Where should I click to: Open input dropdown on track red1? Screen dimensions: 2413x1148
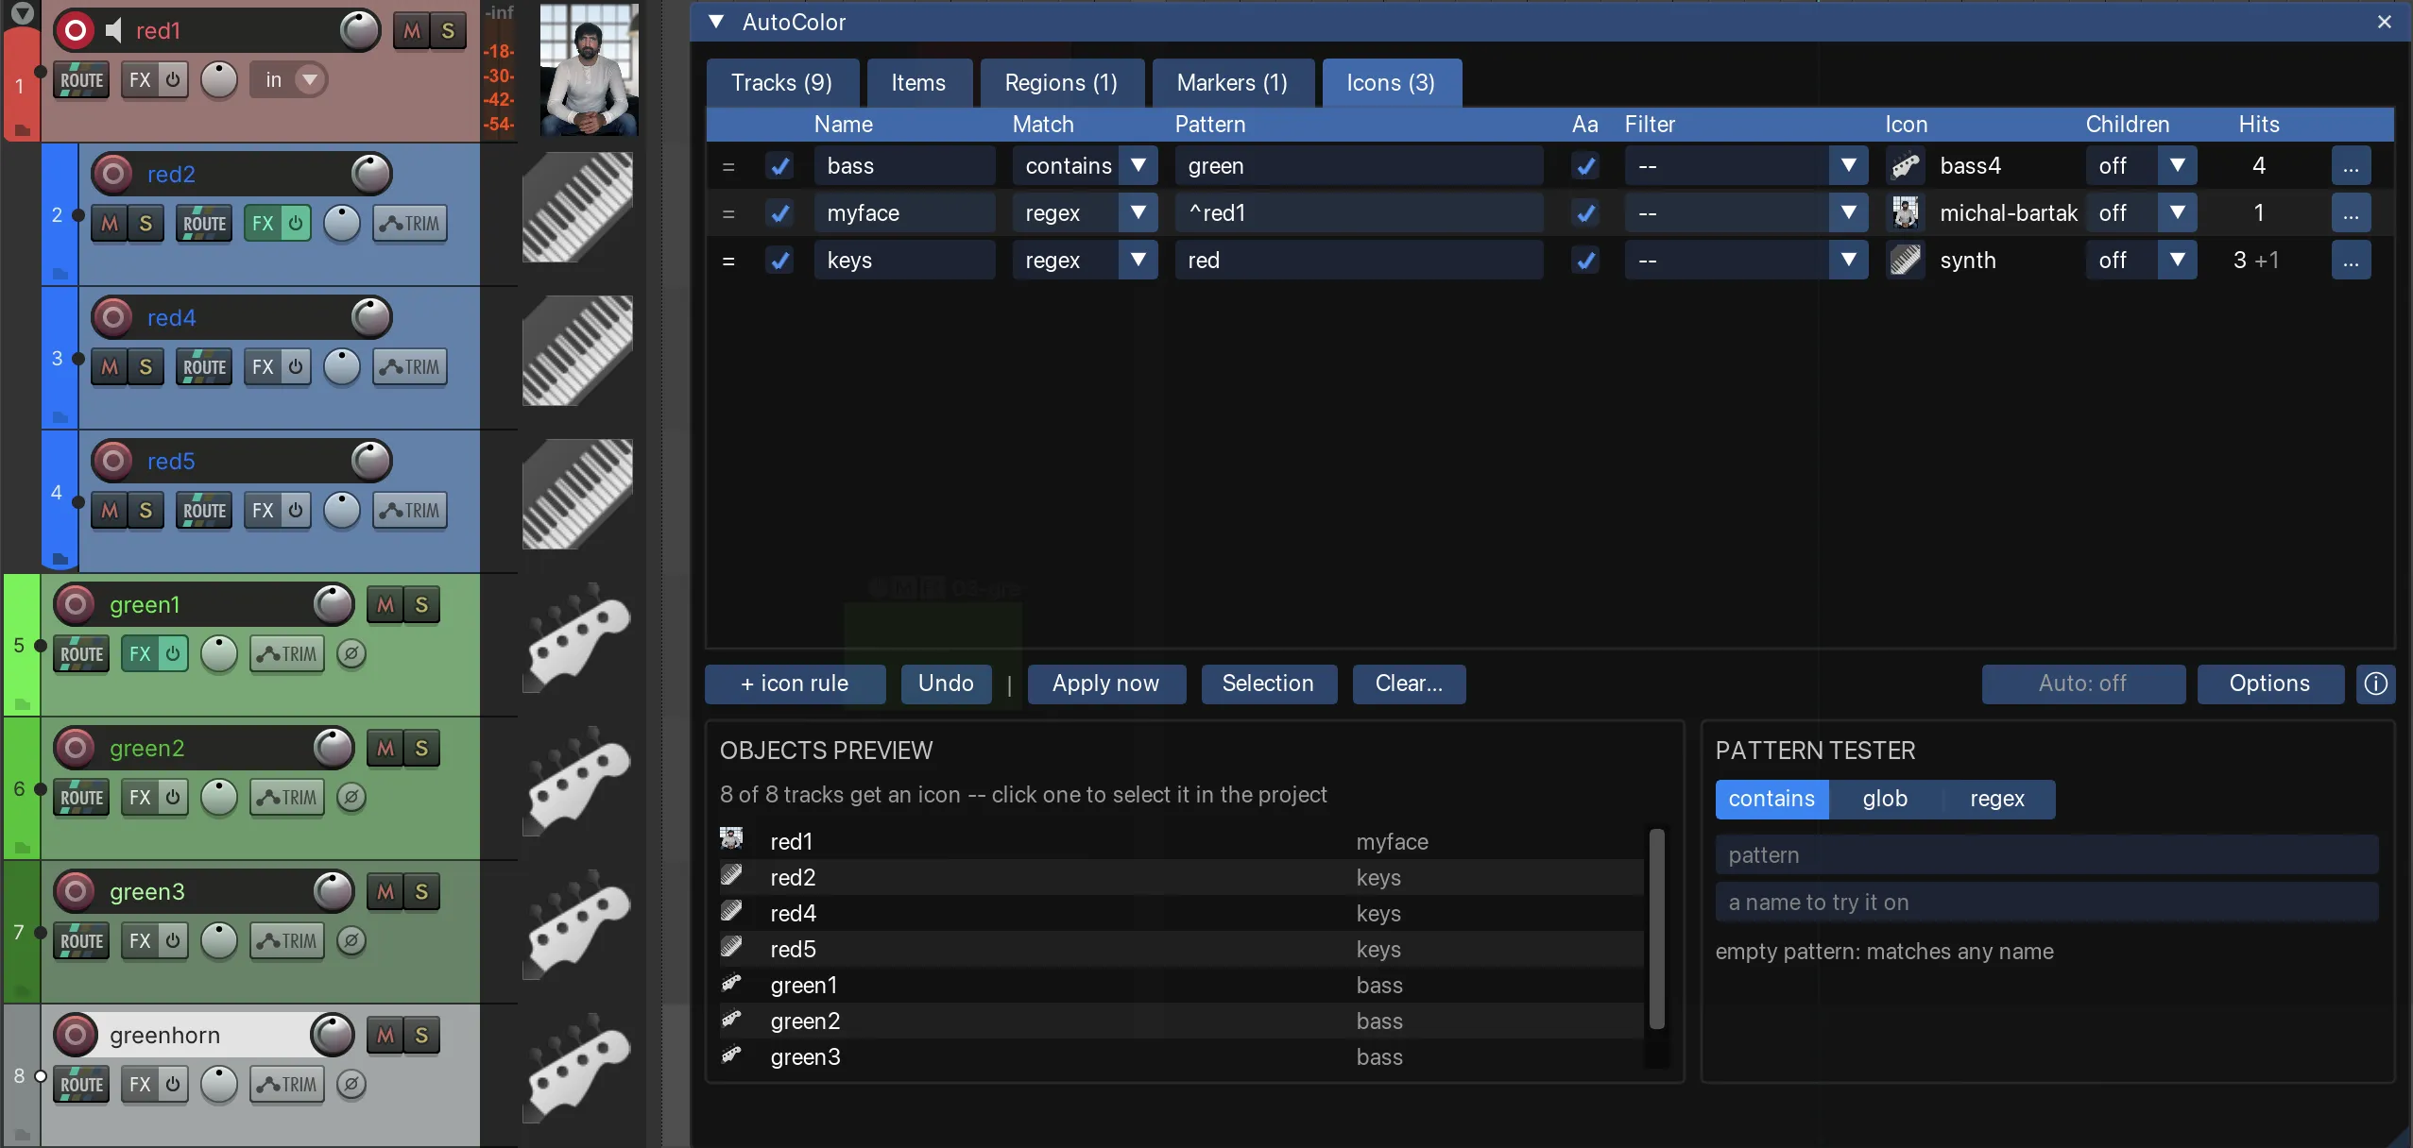pos(289,80)
